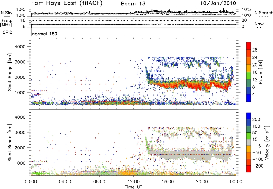Click the "12:00" time axis label
273x189 pixels.
133,182
